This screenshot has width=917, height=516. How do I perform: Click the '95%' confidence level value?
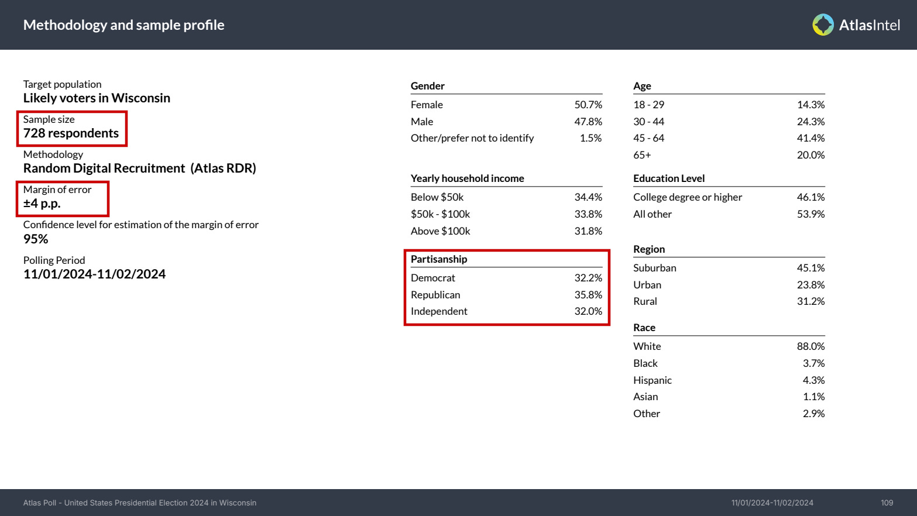click(36, 239)
